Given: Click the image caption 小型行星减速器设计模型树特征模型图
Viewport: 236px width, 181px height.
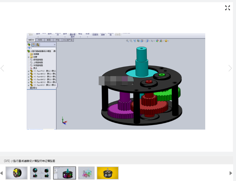Looking at the screenshot, I should 33,161.
